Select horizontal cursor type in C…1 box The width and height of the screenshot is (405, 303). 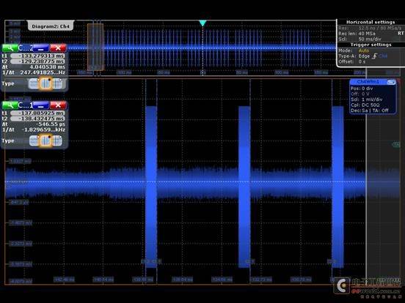click(34, 141)
